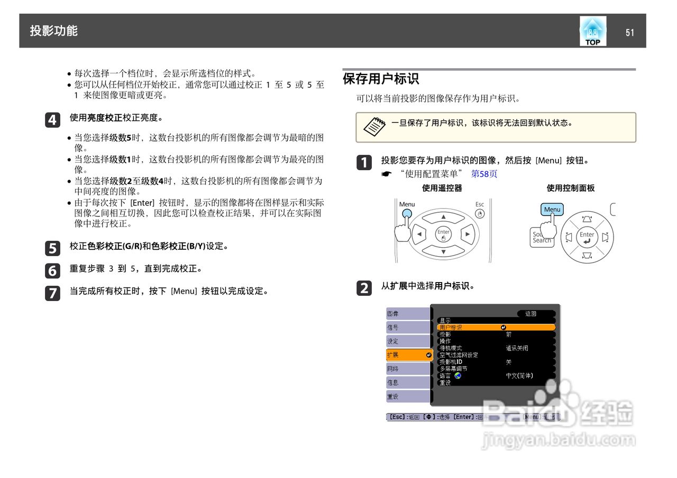This screenshot has width=677, height=478.
Task: Choose the 空气过滤网设定 menu entry
Action: click(x=496, y=355)
